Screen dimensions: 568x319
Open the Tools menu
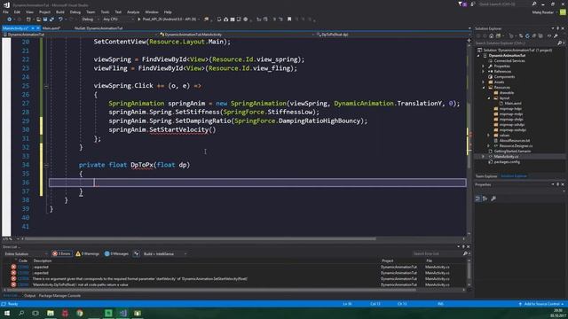(x=105, y=12)
